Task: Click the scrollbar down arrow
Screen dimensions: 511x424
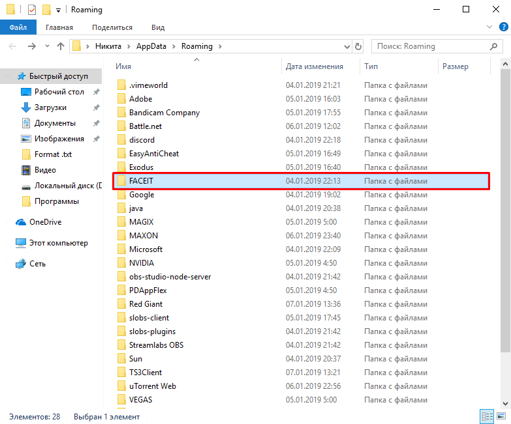Action: (506, 404)
